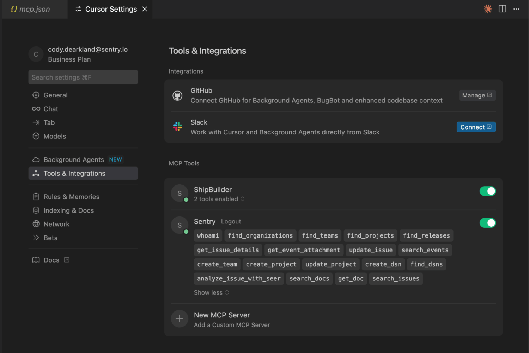Open the General settings section

point(55,95)
